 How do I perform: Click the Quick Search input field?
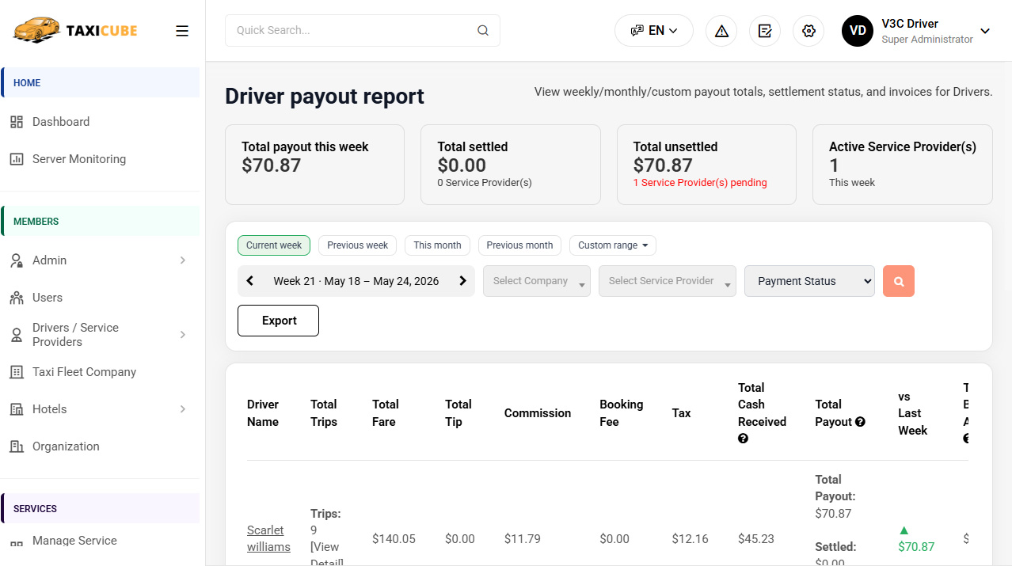pyautogui.click(x=363, y=30)
